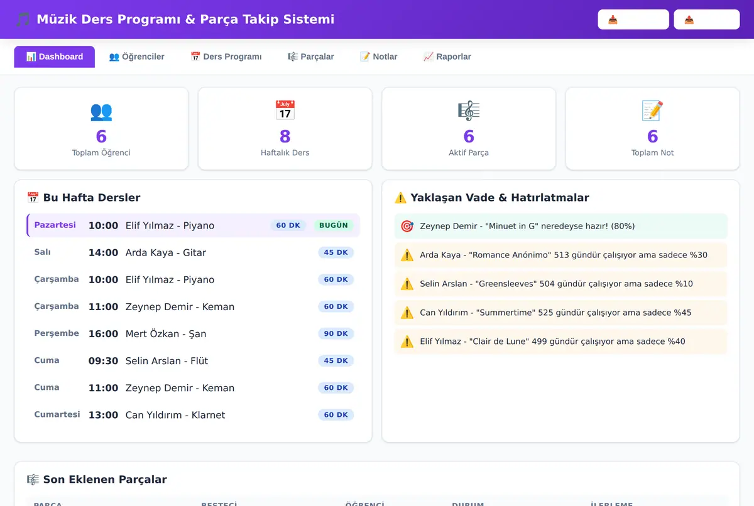
Task: Click the warning icon on Can Yıldırım reminder
Action: click(407, 313)
